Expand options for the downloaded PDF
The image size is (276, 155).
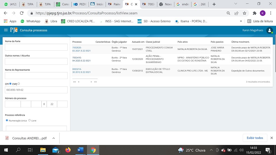tap(53, 138)
